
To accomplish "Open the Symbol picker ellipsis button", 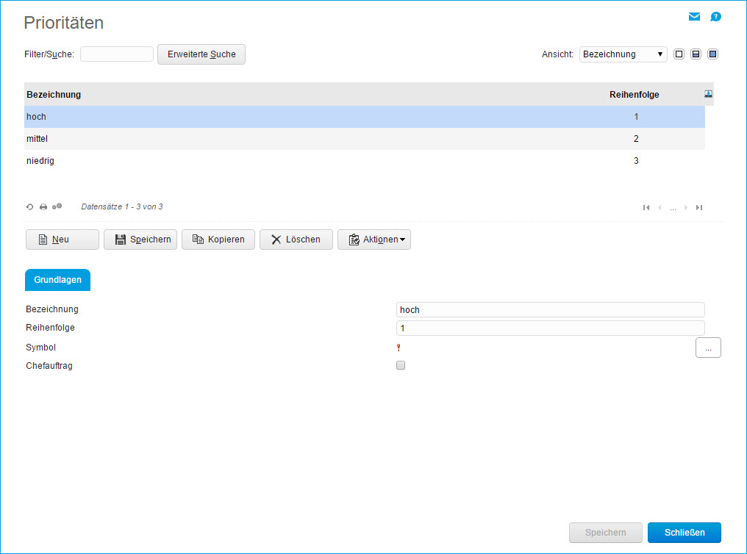I will 708,348.
